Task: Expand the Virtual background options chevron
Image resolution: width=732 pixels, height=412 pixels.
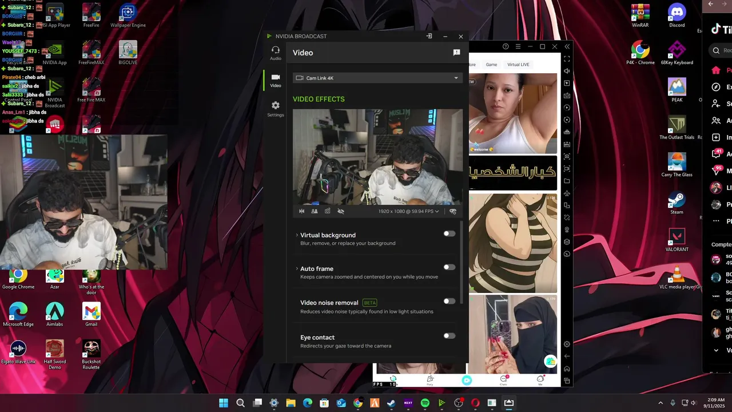Action: click(297, 235)
